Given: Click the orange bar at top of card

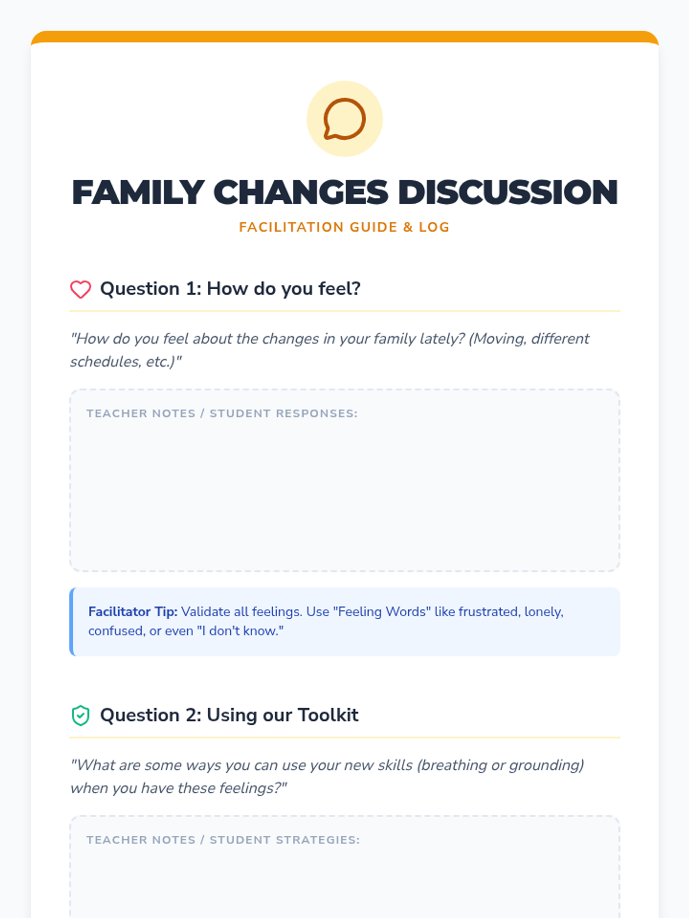Looking at the screenshot, I should 344,37.
